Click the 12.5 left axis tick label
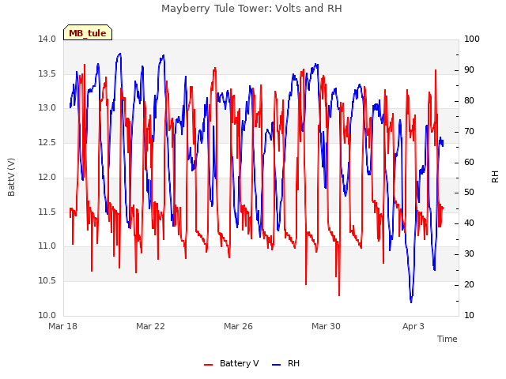 tap(47, 142)
